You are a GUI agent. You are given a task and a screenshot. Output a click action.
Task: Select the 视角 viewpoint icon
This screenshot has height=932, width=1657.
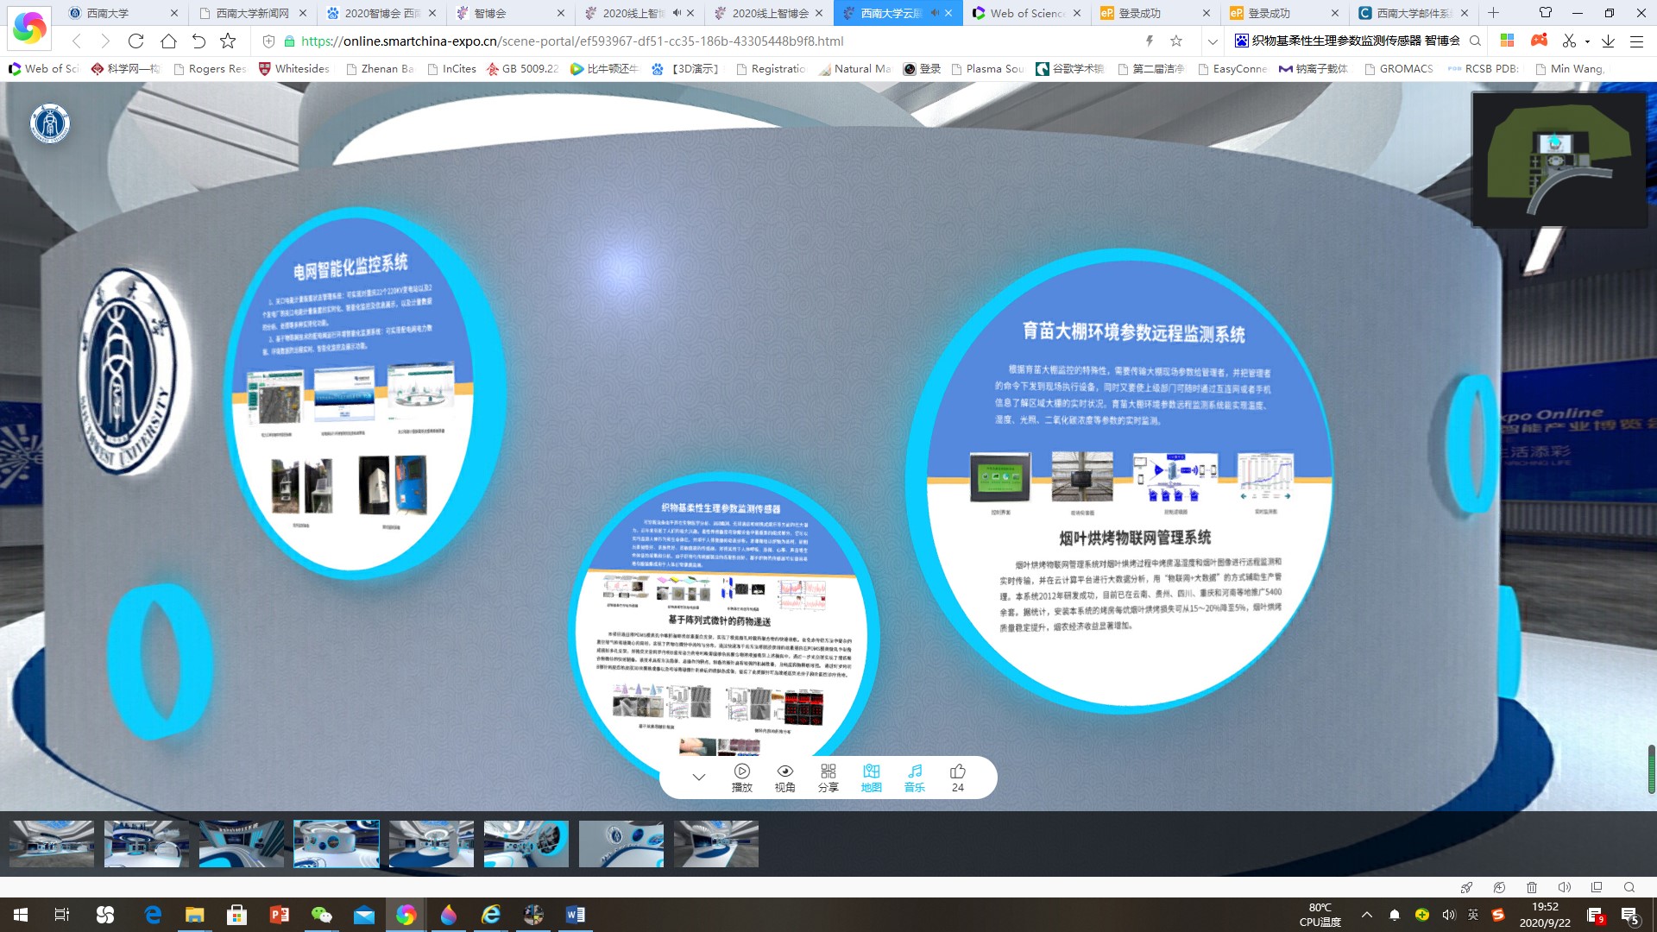784,777
